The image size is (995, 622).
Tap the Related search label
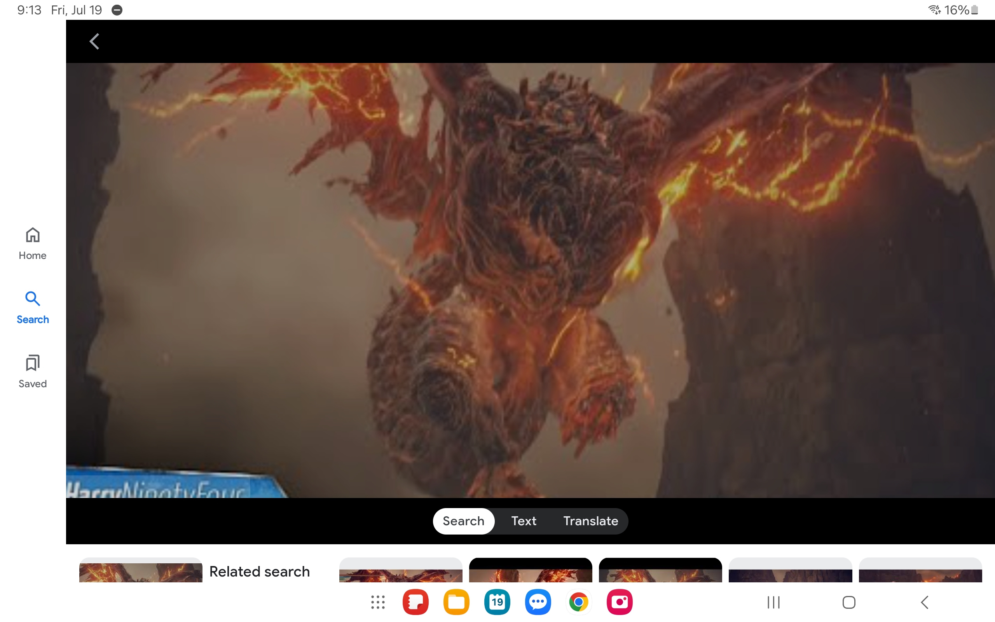click(260, 572)
